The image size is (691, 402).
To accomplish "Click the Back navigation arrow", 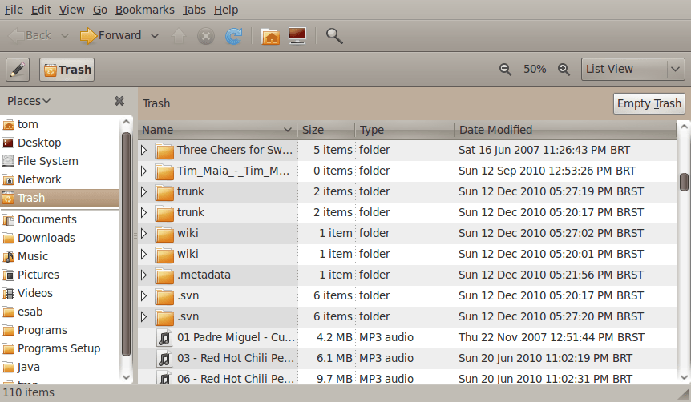I will (x=30, y=36).
